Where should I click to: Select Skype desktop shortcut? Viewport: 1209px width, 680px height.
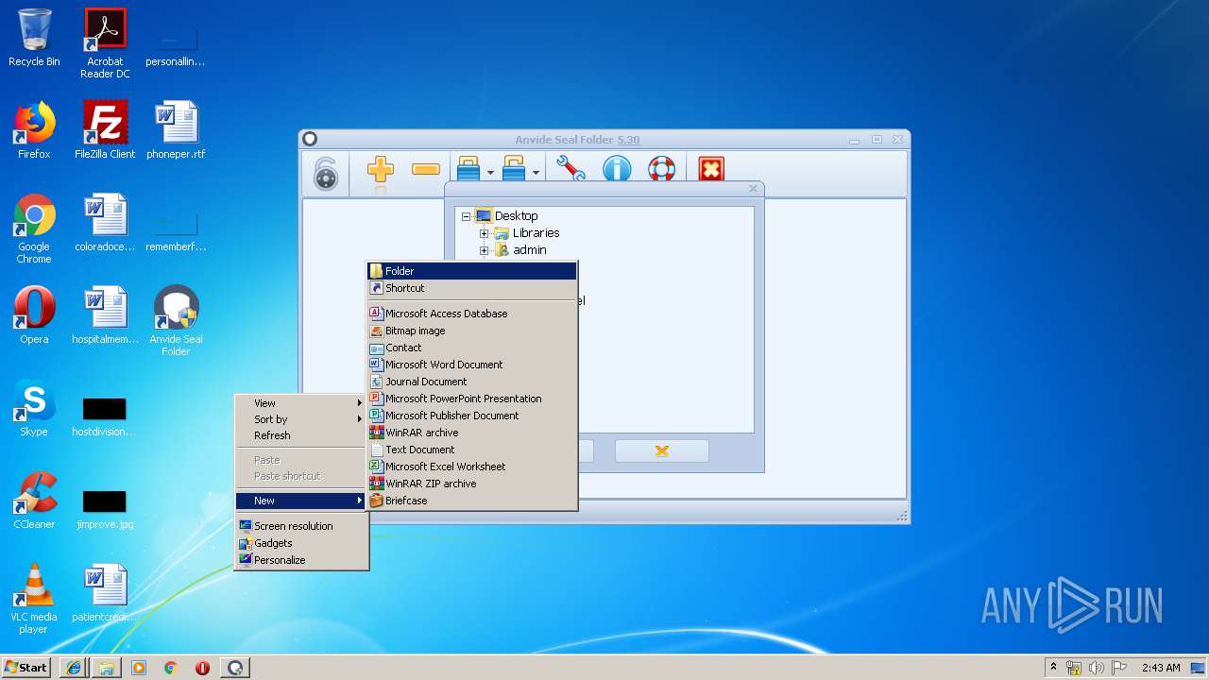coord(34,408)
